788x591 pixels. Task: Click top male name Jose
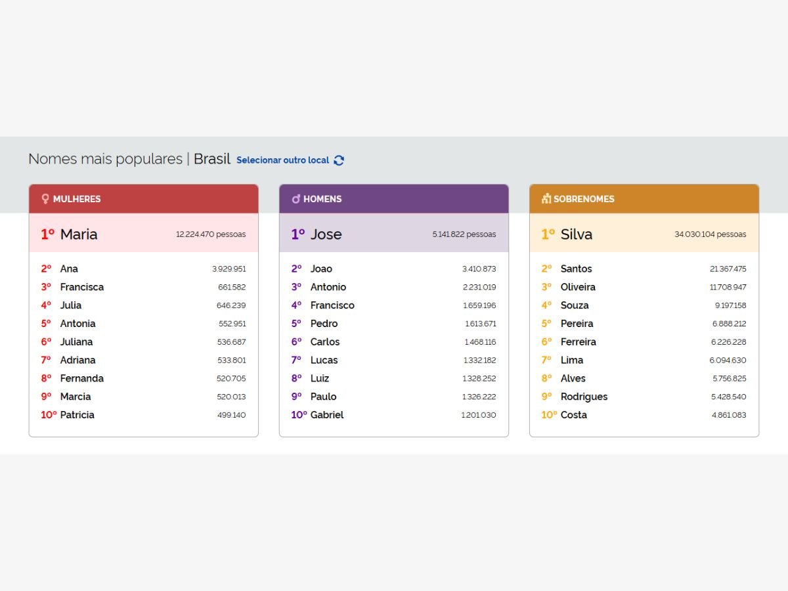[x=326, y=234]
